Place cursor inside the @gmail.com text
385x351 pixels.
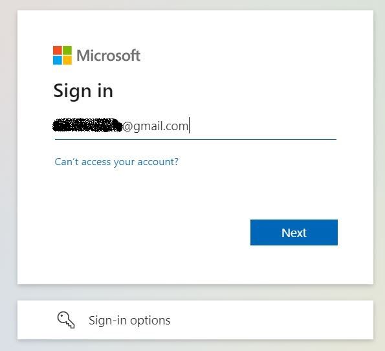[155, 126]
